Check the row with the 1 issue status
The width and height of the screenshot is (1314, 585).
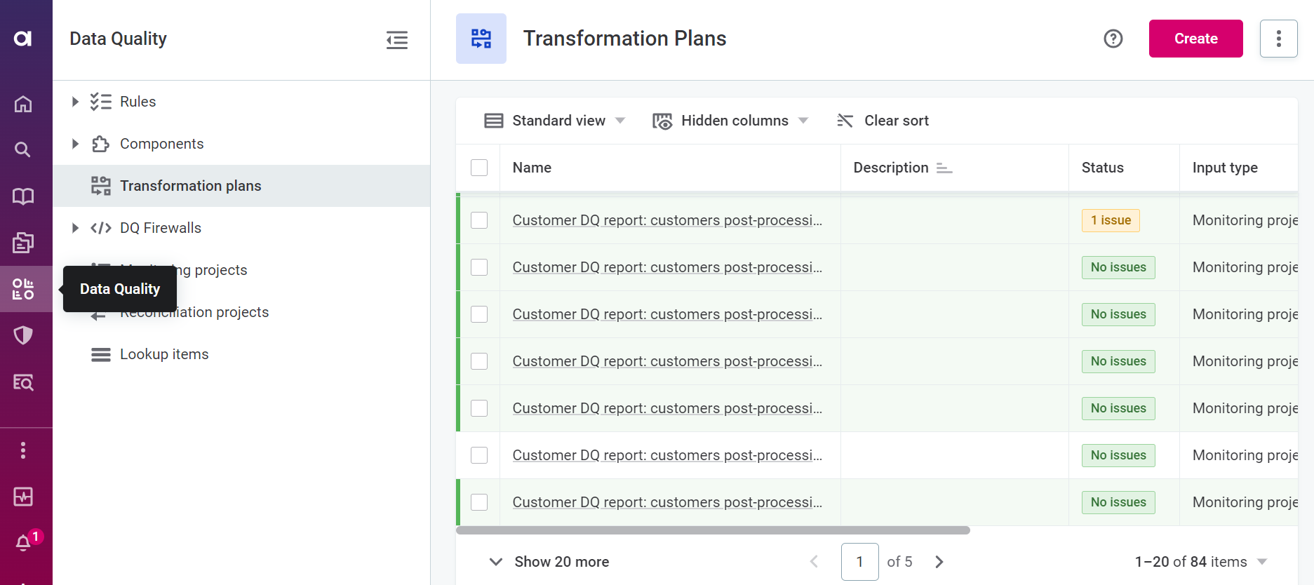[x=479, y=220]
